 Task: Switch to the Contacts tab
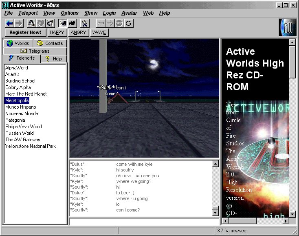click(50, 43)
